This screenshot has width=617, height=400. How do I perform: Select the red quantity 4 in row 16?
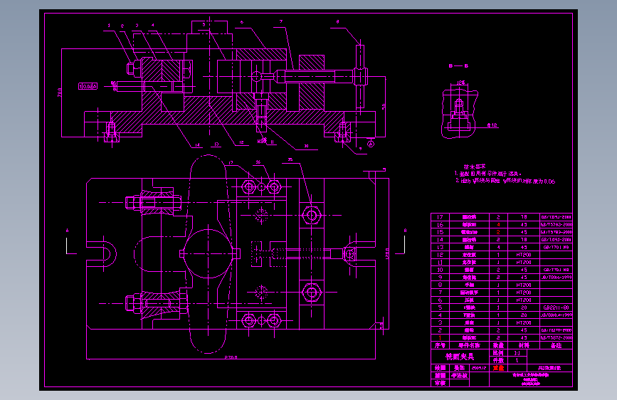click(x=498, y=224)
